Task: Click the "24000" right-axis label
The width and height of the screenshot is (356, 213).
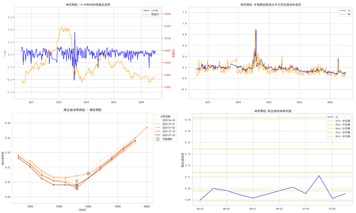Action: (x=167, y=14)
